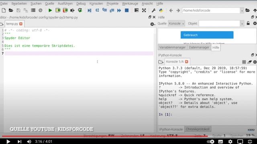Go forward with the right arrow icon

pyautogui.click(x=178, y=10)
